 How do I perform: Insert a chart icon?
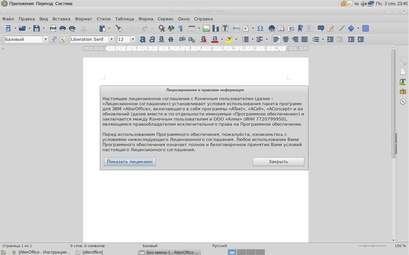pos(215,28)
